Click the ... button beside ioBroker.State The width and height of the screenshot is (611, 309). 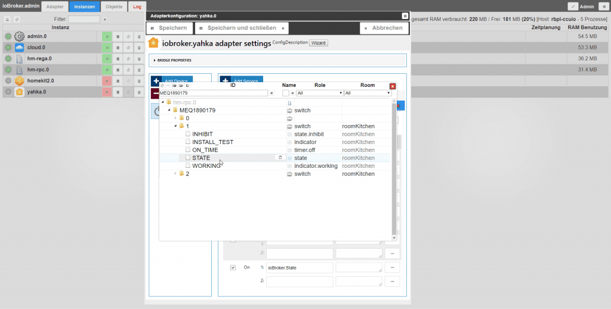(x=393, y=268)
